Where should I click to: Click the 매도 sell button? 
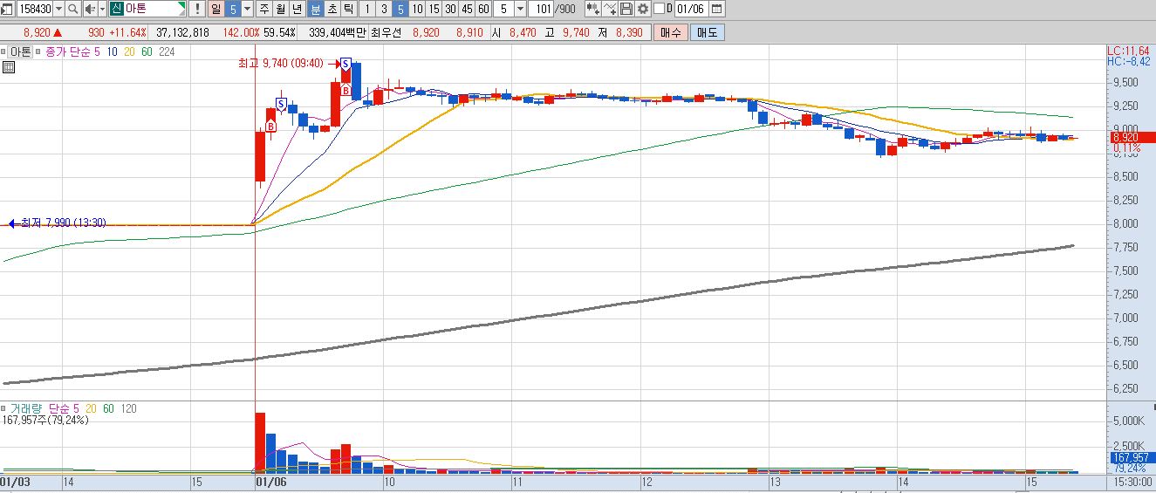coord(707,32)
